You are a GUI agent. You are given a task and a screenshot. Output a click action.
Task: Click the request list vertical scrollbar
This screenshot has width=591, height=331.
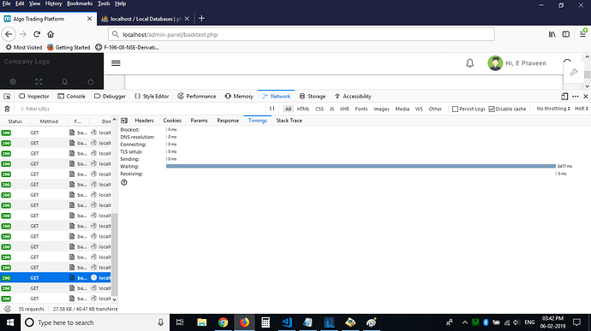point(115,255)
